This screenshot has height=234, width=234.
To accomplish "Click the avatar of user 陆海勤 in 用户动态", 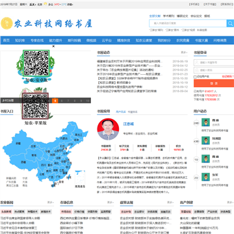I will (x=205, y=140).
